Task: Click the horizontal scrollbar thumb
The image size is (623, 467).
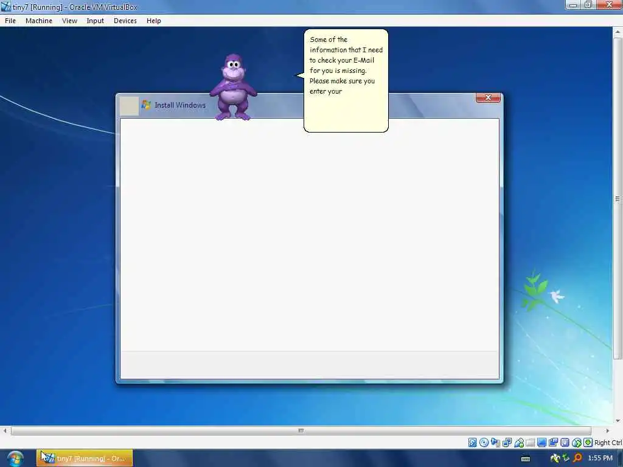Action: (301, 431)
